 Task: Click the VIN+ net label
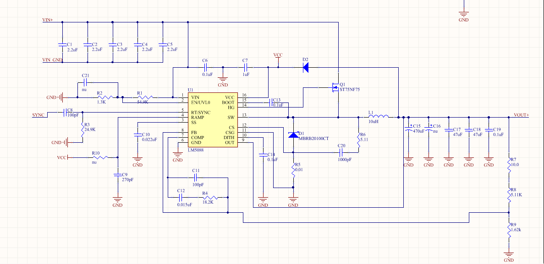(48, 20)
